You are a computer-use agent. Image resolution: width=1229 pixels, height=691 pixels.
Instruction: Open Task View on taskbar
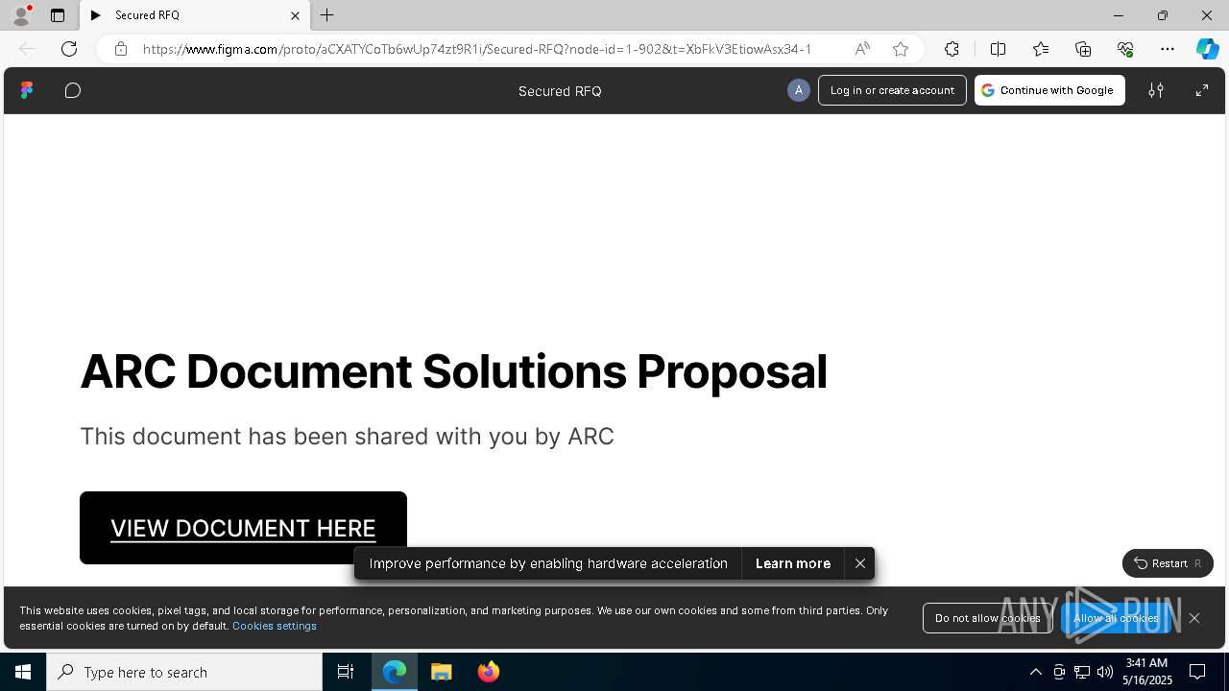tap(346, 672)
